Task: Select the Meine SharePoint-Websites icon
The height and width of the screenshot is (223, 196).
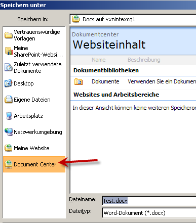Action: 9,51
